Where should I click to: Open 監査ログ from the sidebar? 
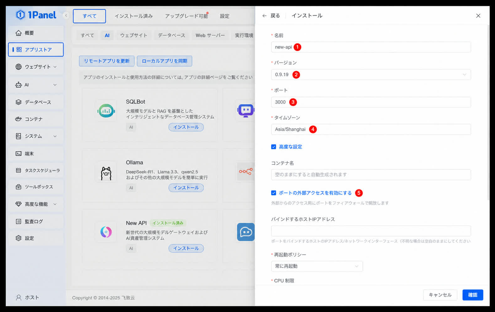[36, 221]
